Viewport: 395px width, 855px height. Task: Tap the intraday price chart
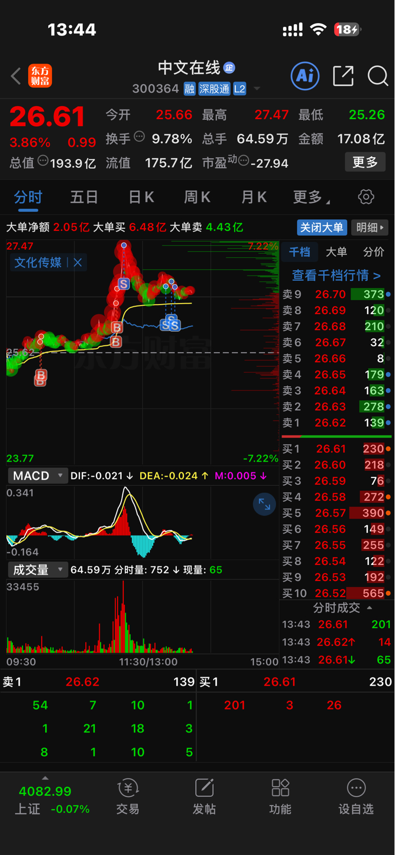point(142,352)
